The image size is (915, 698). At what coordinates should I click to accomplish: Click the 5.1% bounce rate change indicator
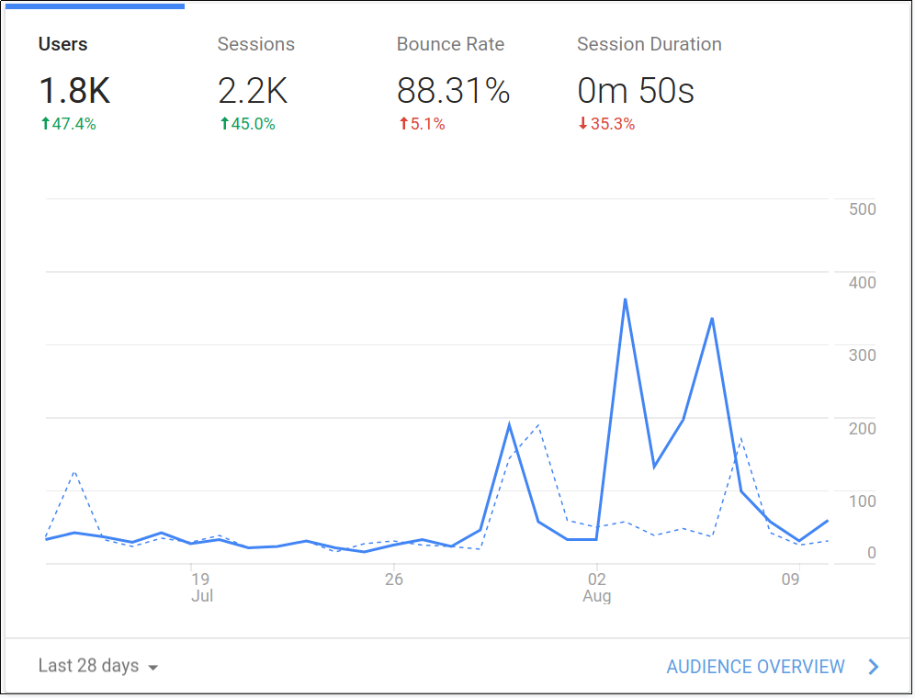(422, 124)
